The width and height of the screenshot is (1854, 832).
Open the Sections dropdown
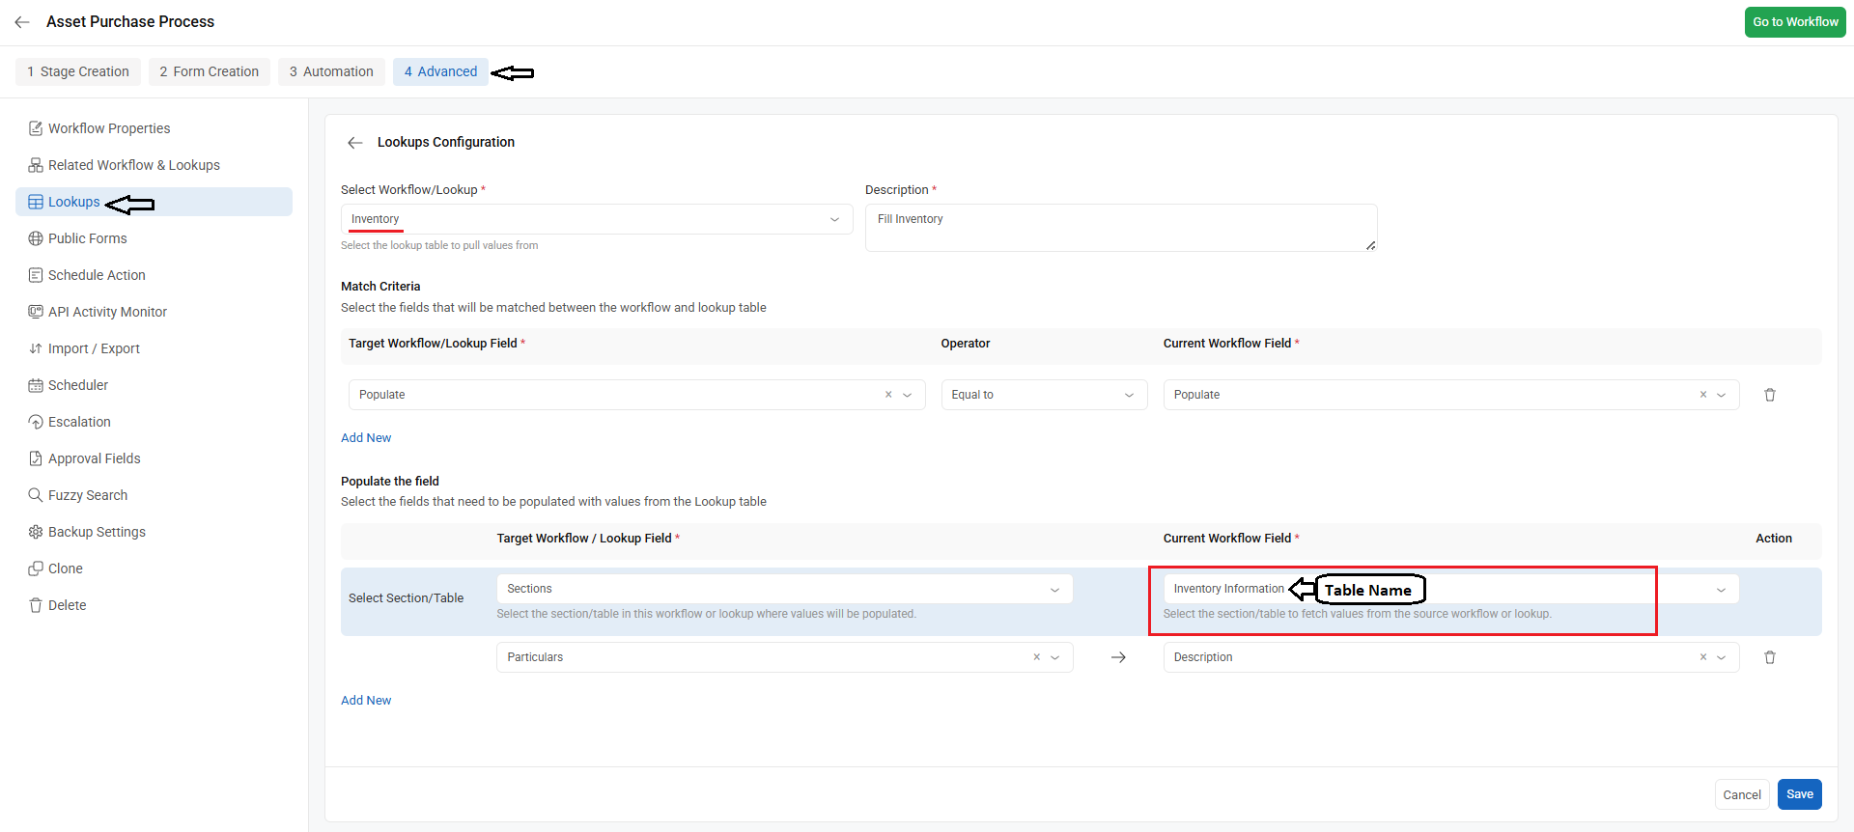(x=783, y=589)
